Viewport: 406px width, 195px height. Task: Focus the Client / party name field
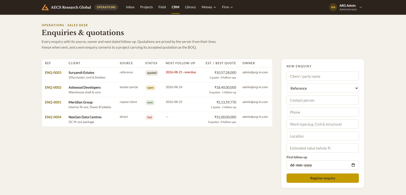tap(323, 76)
